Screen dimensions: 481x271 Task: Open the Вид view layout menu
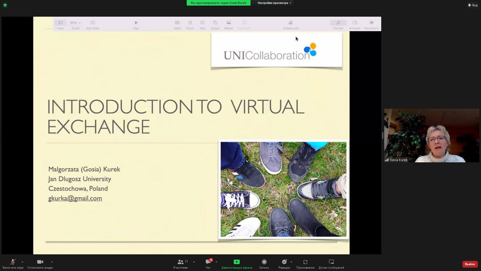click(473, 5)
